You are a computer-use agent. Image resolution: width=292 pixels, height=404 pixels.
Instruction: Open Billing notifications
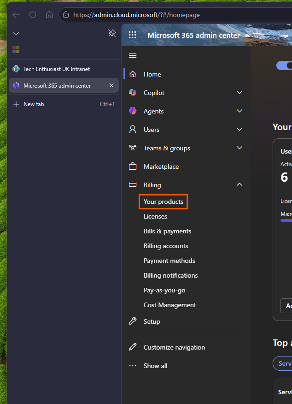pyautogui.click(x=170, y=275)
